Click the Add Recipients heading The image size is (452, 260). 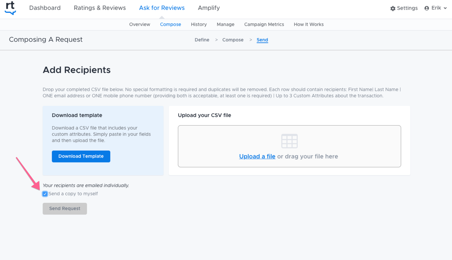point(77,70)
